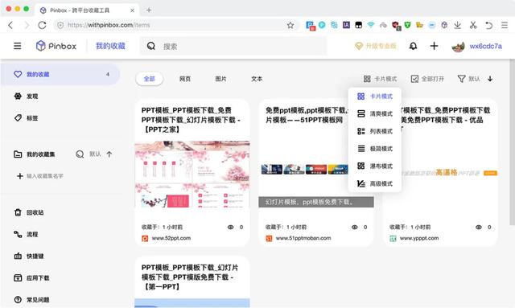Bookmark the page with the star icon
Viewport: 515px width, 308px height.
290,25
